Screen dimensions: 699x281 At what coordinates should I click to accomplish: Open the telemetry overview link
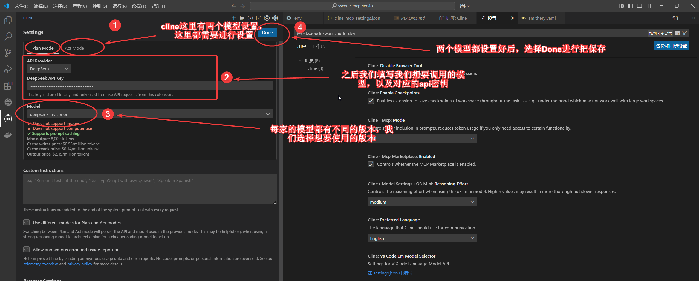click(41, 264)
